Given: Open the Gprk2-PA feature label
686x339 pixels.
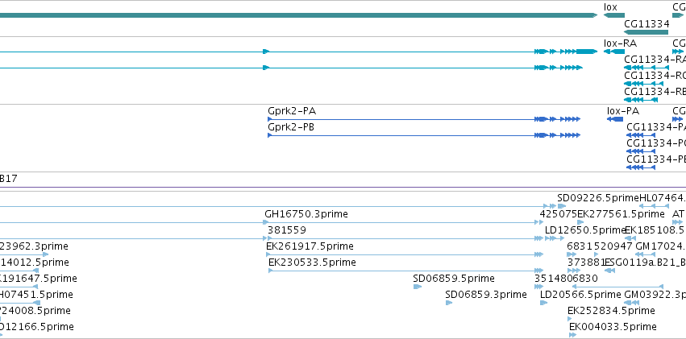Looking at the screenshot, I should tap(292, 111).
